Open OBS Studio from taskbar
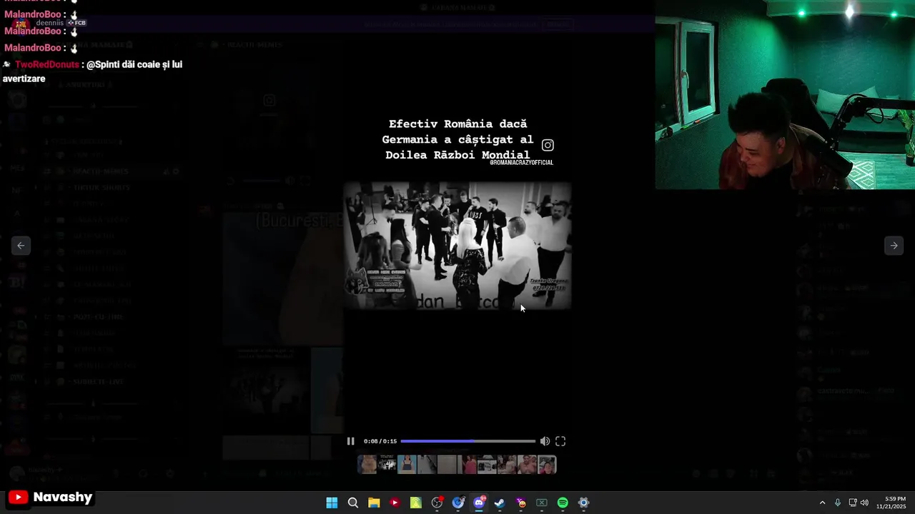Image resolution: width=915 pixels, height=514 pixels. pos(437,503)
